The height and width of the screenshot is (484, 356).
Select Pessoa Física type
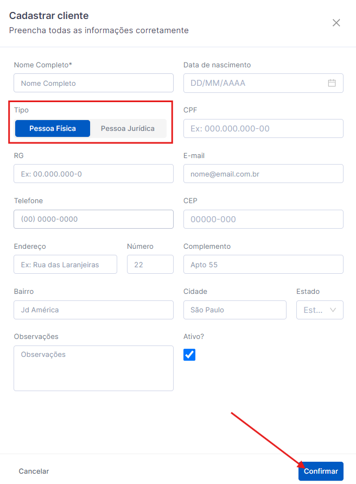[x=53, y=129]
